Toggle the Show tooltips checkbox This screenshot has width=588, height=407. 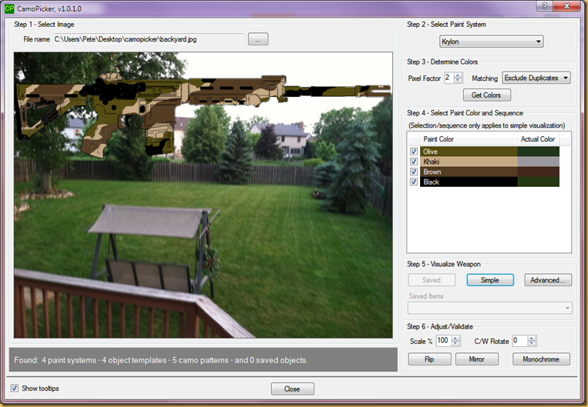coord(14,389)
